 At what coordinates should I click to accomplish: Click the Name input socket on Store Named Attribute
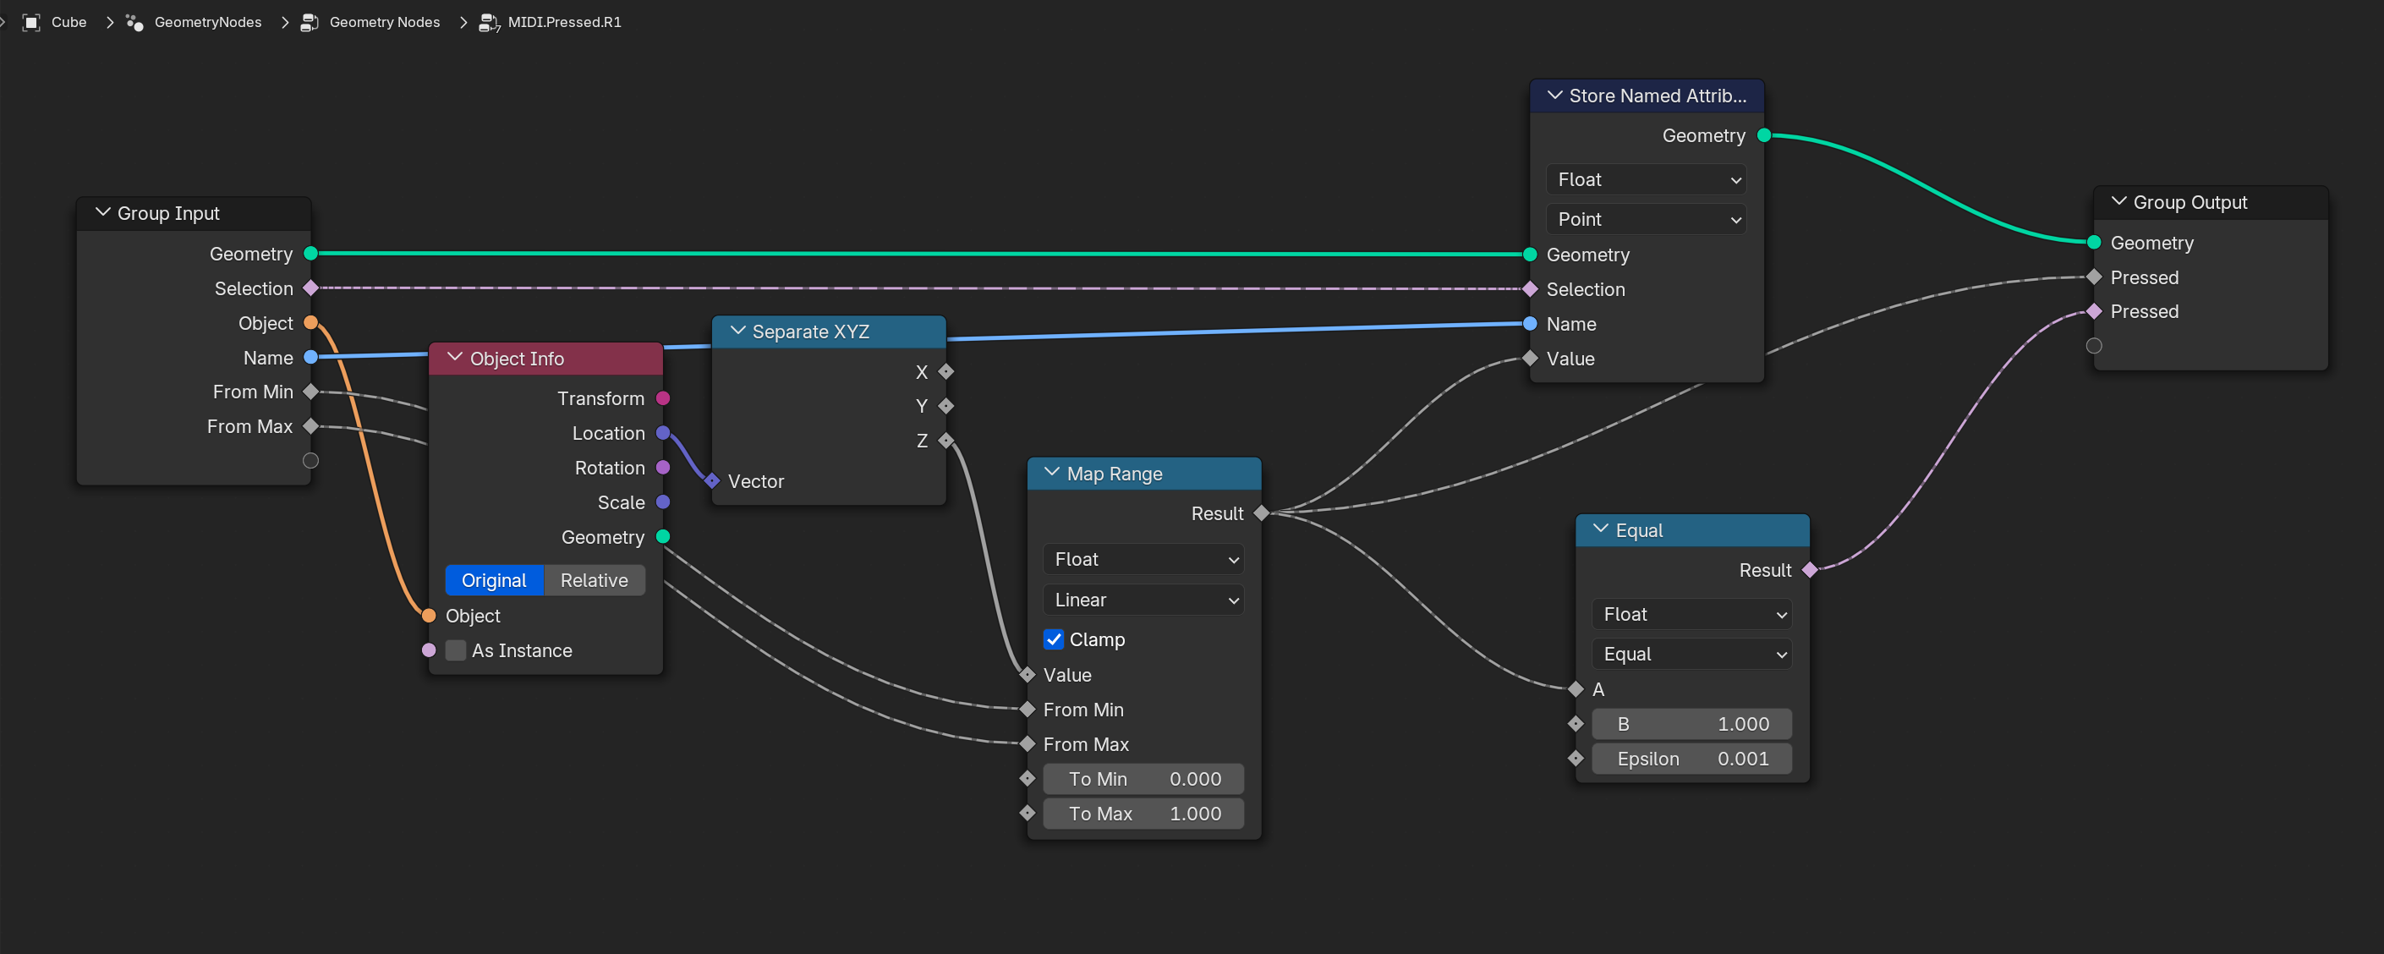click(1530, 323)
